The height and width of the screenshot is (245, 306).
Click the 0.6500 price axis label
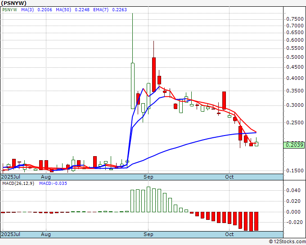[295, 32]
